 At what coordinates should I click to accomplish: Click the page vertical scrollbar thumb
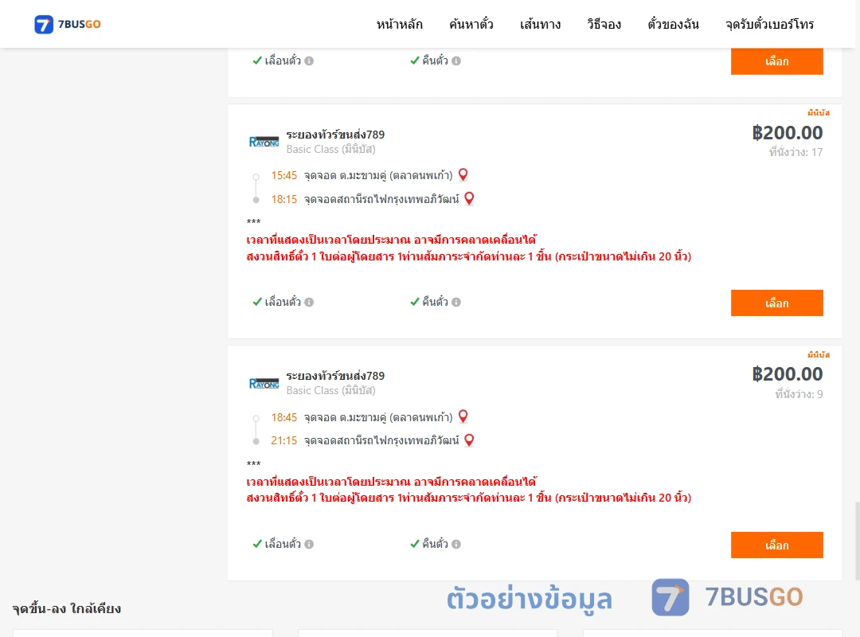coord(858,540)
